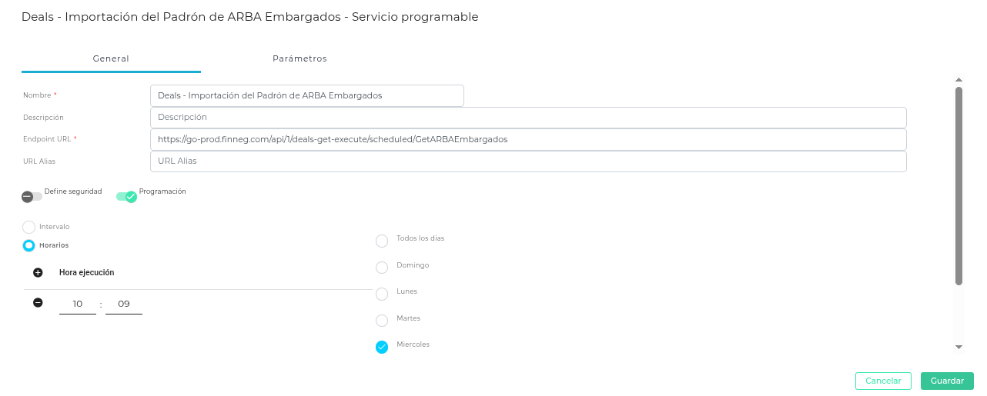Open the General tab
The width and height of the screenshot is (987, 396).
[111, 59]
